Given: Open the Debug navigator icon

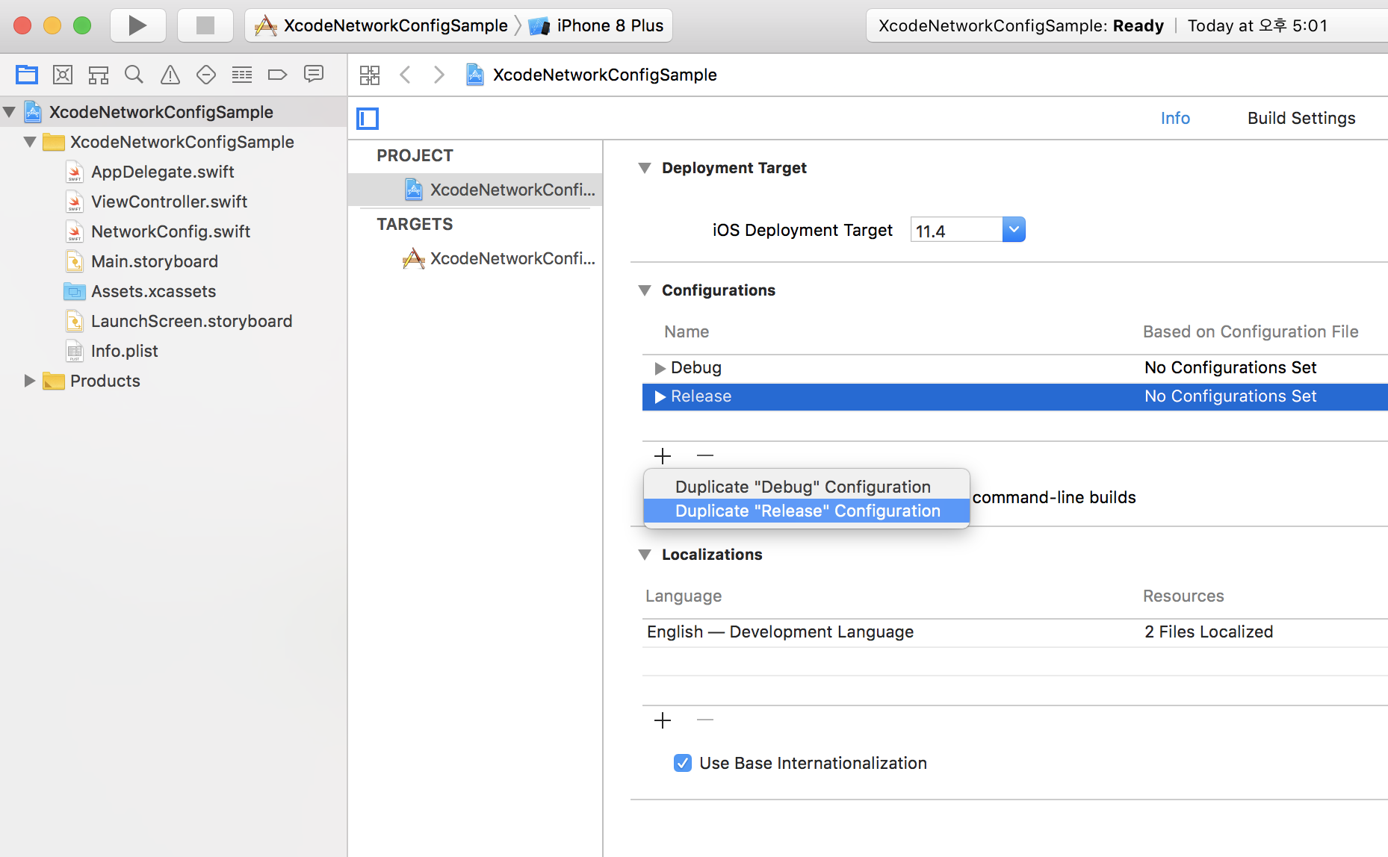Looking at the screenshot, I should pyautogui.click(x=242, y=75).
